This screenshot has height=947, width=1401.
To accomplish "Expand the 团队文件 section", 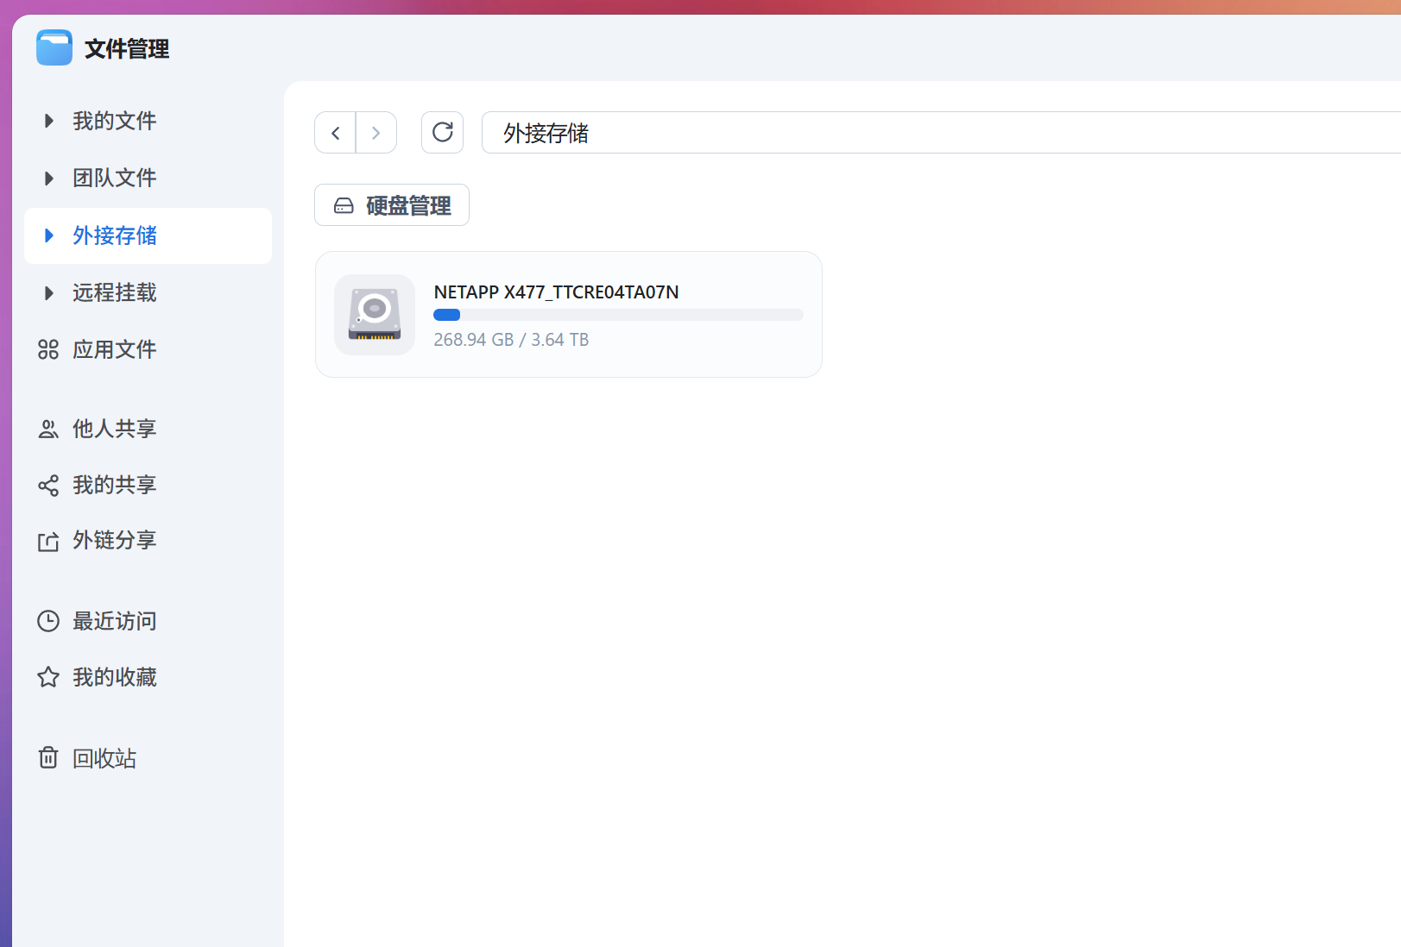I will [48, 178].
